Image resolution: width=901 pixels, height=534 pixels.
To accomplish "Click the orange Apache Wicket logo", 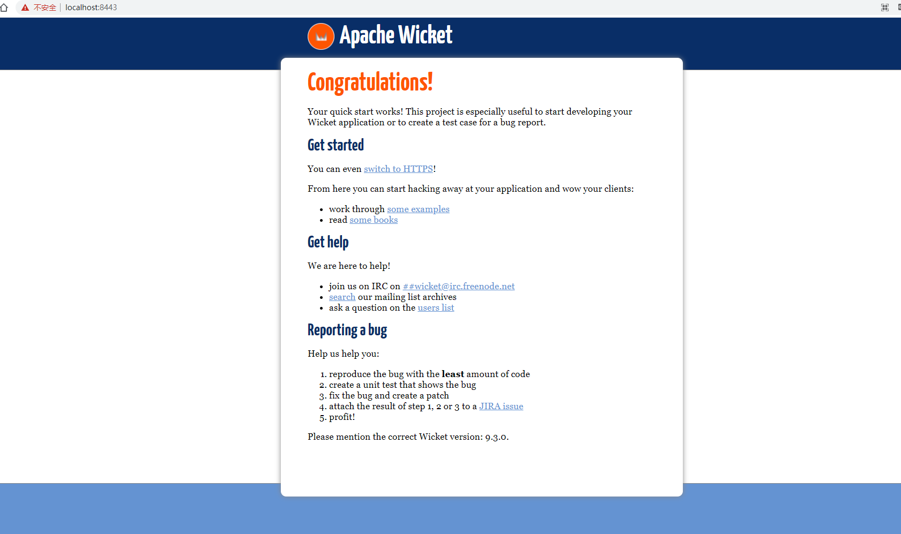I will click(321, 36).
